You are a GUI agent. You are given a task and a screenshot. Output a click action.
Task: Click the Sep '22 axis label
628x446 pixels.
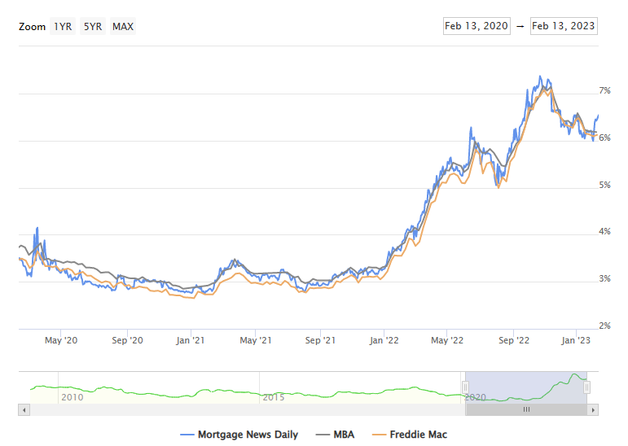pyautogui.click(x=514, y=340)
